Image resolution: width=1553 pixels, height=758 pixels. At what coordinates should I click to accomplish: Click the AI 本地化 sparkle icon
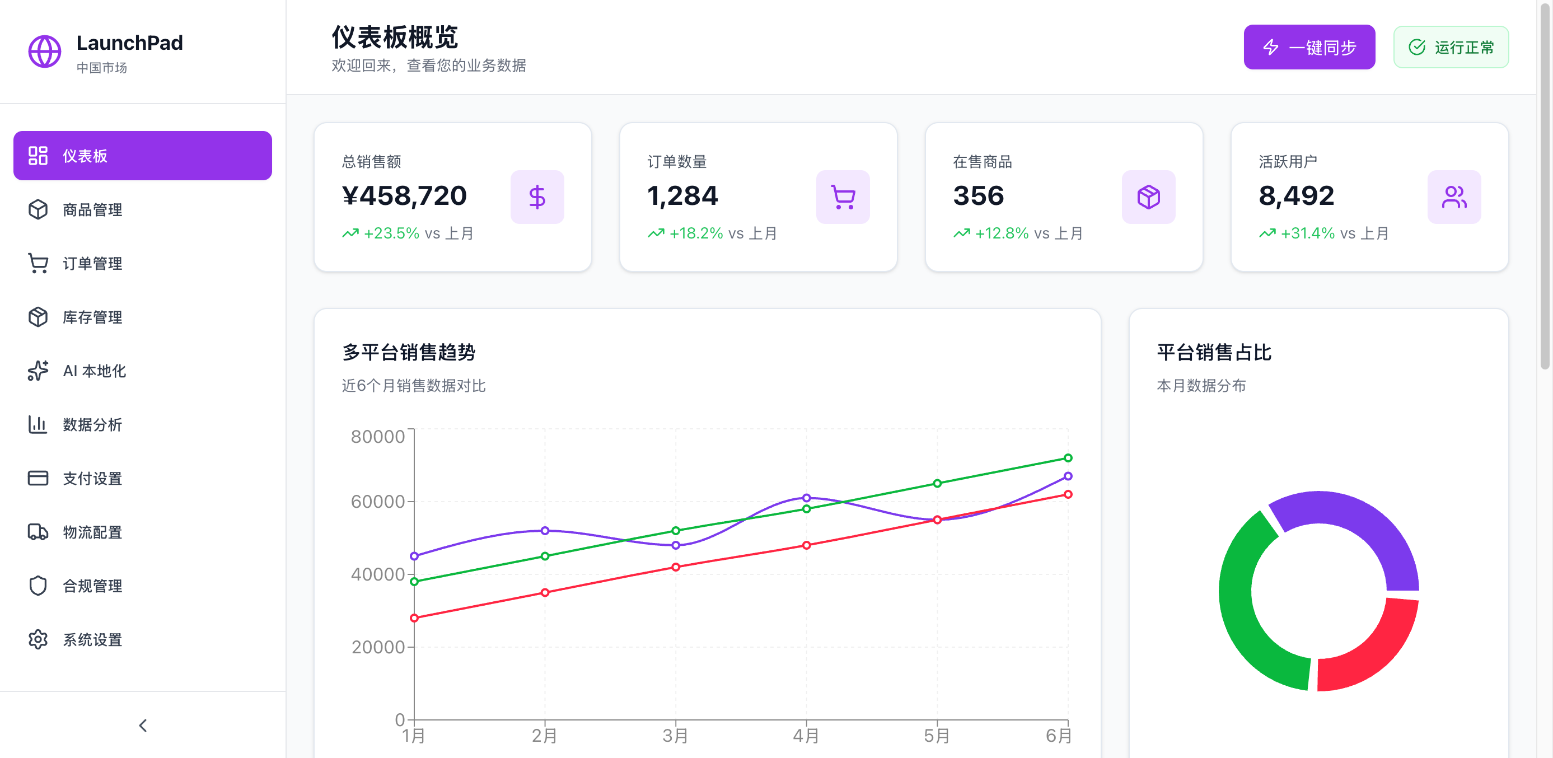pyautogui.click(x=38, y=371)
